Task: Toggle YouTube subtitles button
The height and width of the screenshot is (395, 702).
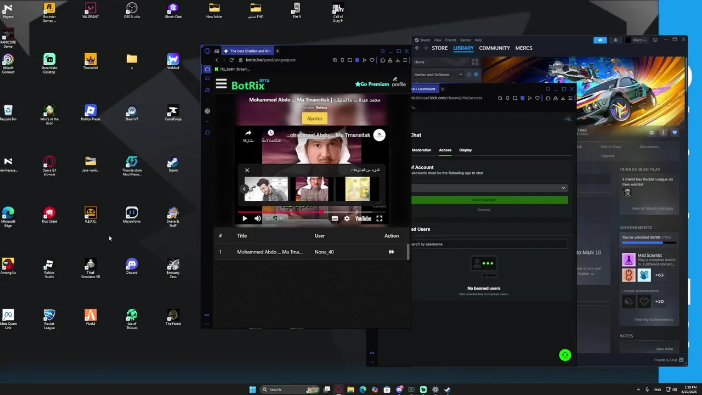Action: 335,218
